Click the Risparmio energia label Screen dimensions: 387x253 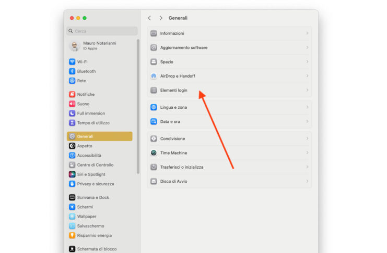coord(95,235)
